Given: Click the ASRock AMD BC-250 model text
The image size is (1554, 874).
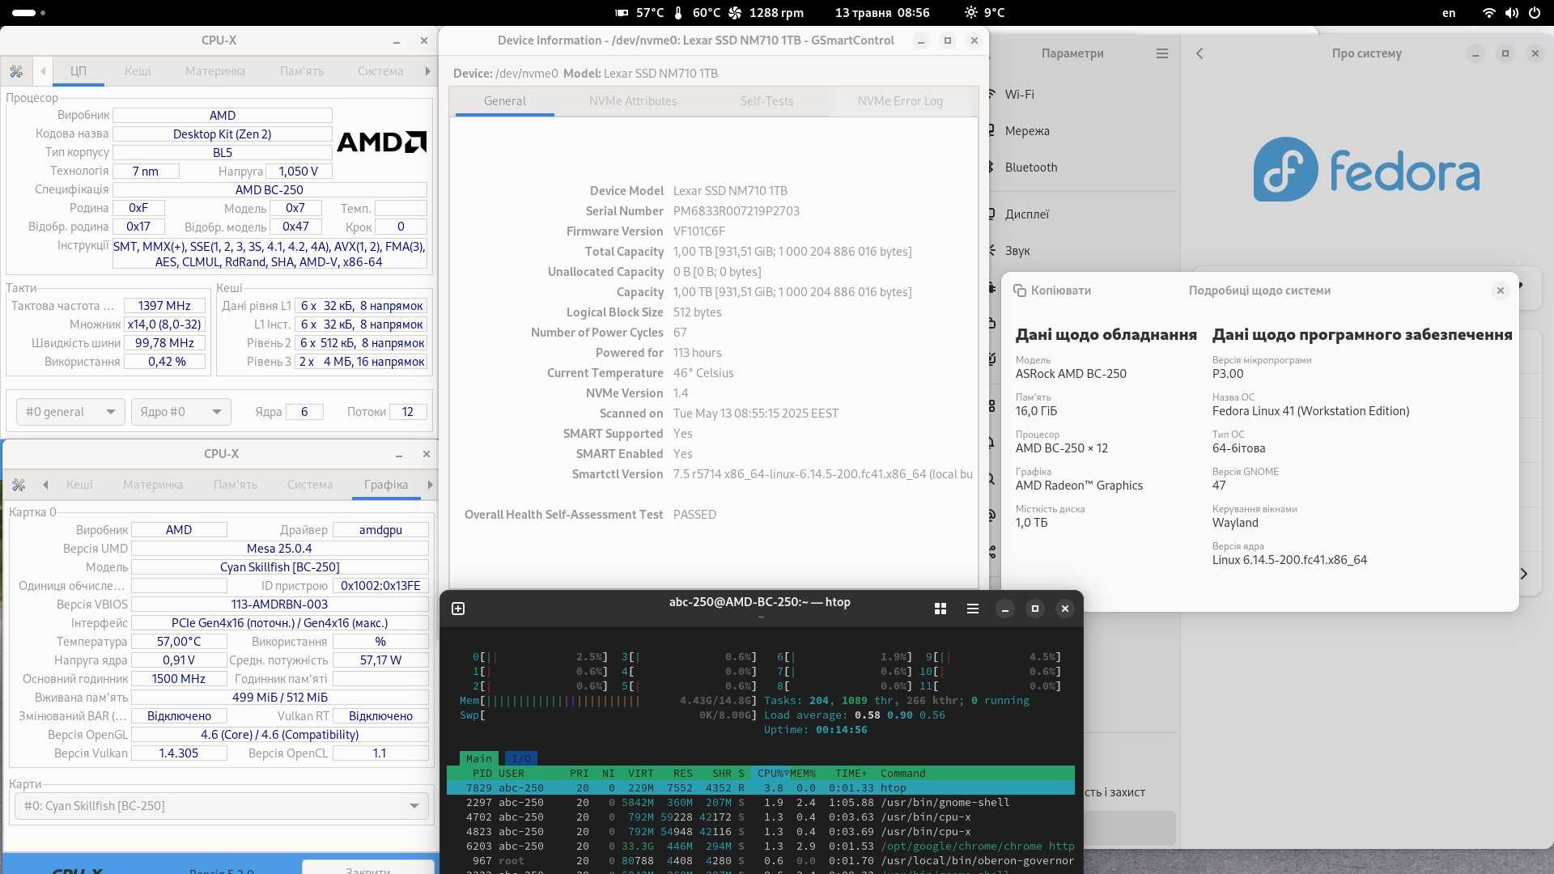Looking at the screenshot, I should tap(1071, 374).
